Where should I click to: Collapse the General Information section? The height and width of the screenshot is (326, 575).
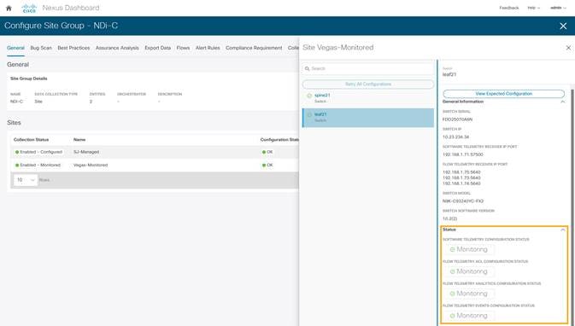click(x=562, y=102)
